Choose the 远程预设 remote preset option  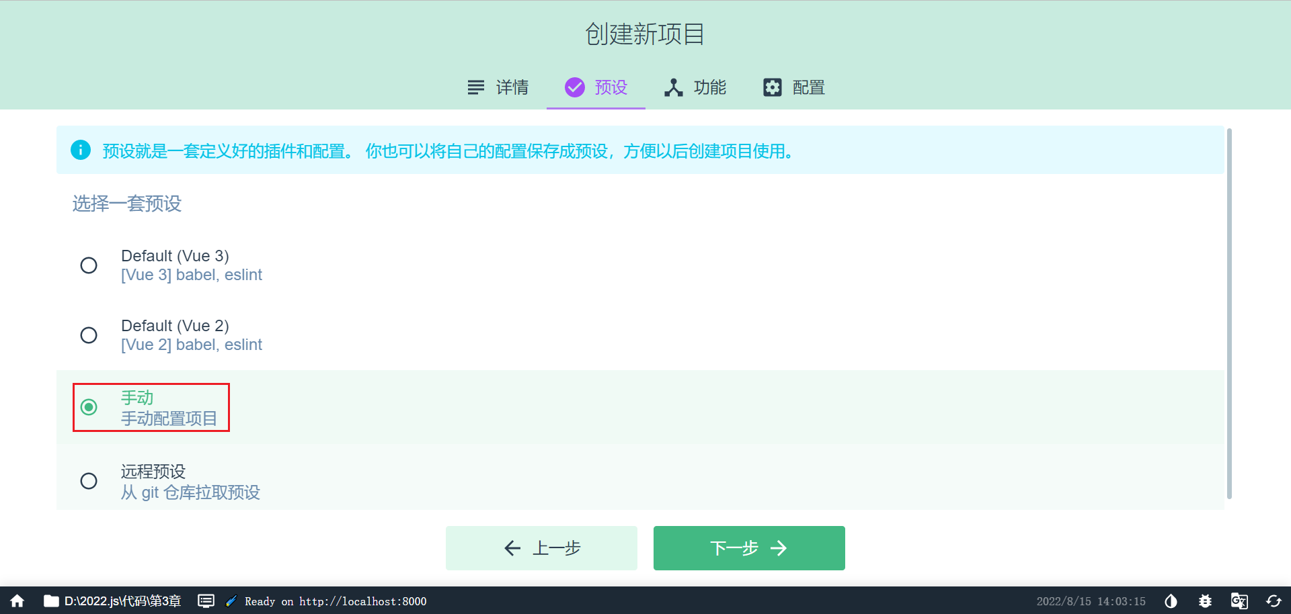pyautogui.click(x=89, y=481)
